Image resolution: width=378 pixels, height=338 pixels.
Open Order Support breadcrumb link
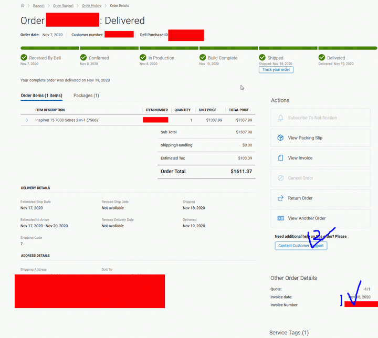(63, 6)
